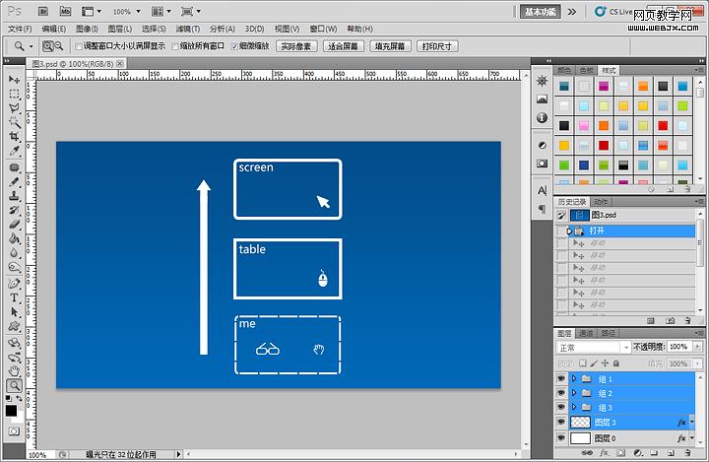Click the 实际像素 button

tap(296, 46)
